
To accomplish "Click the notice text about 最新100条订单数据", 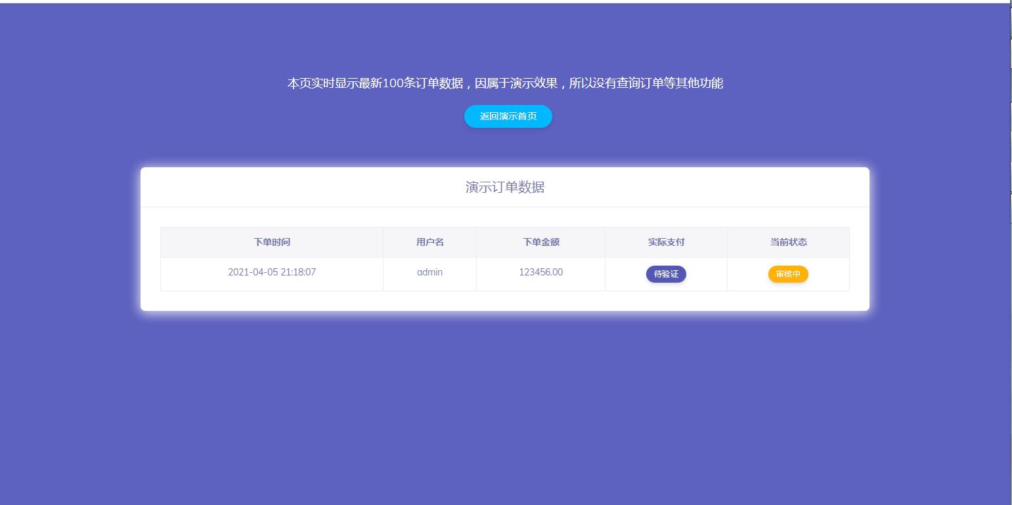I will [505, 83].
